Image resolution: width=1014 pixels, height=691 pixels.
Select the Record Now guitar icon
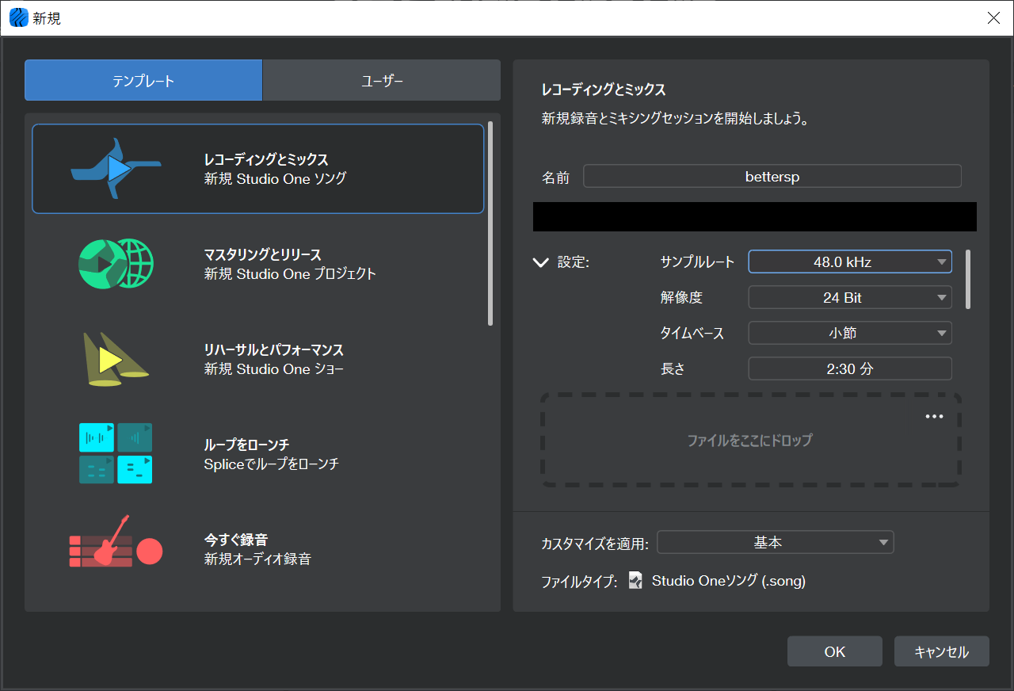tap(116, 542)
